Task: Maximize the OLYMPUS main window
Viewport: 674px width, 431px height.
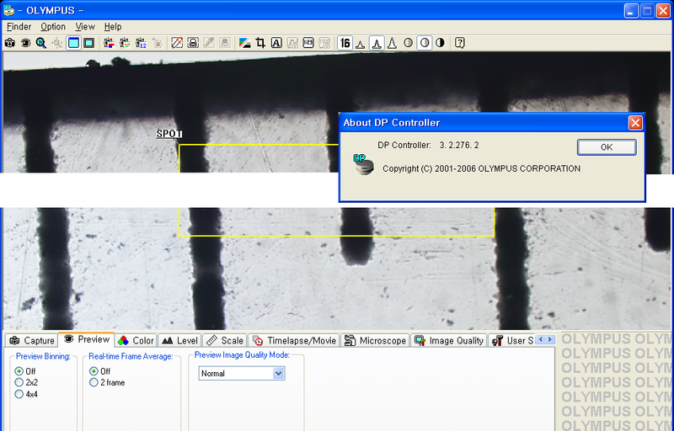Action: (647, 10)
